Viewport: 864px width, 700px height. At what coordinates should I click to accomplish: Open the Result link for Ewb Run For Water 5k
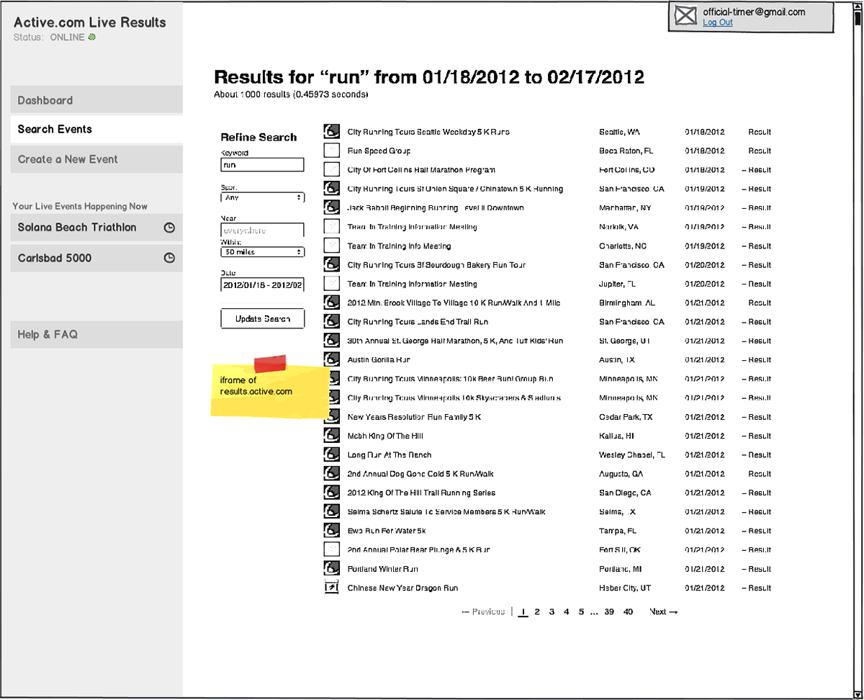[x=757, y=531]
